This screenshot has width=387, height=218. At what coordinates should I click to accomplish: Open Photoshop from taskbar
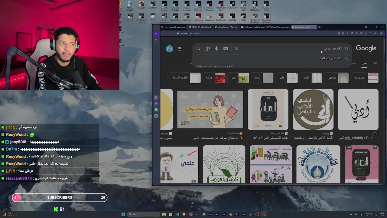tap(197, 214)
